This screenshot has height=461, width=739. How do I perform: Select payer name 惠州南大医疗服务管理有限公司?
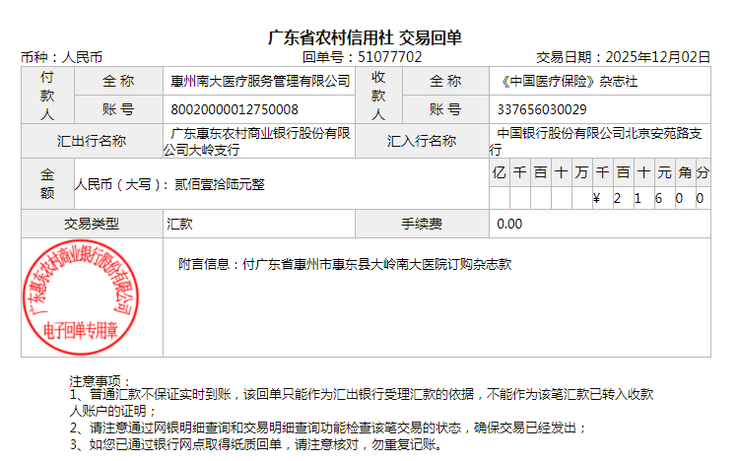[x=260, y=81]
